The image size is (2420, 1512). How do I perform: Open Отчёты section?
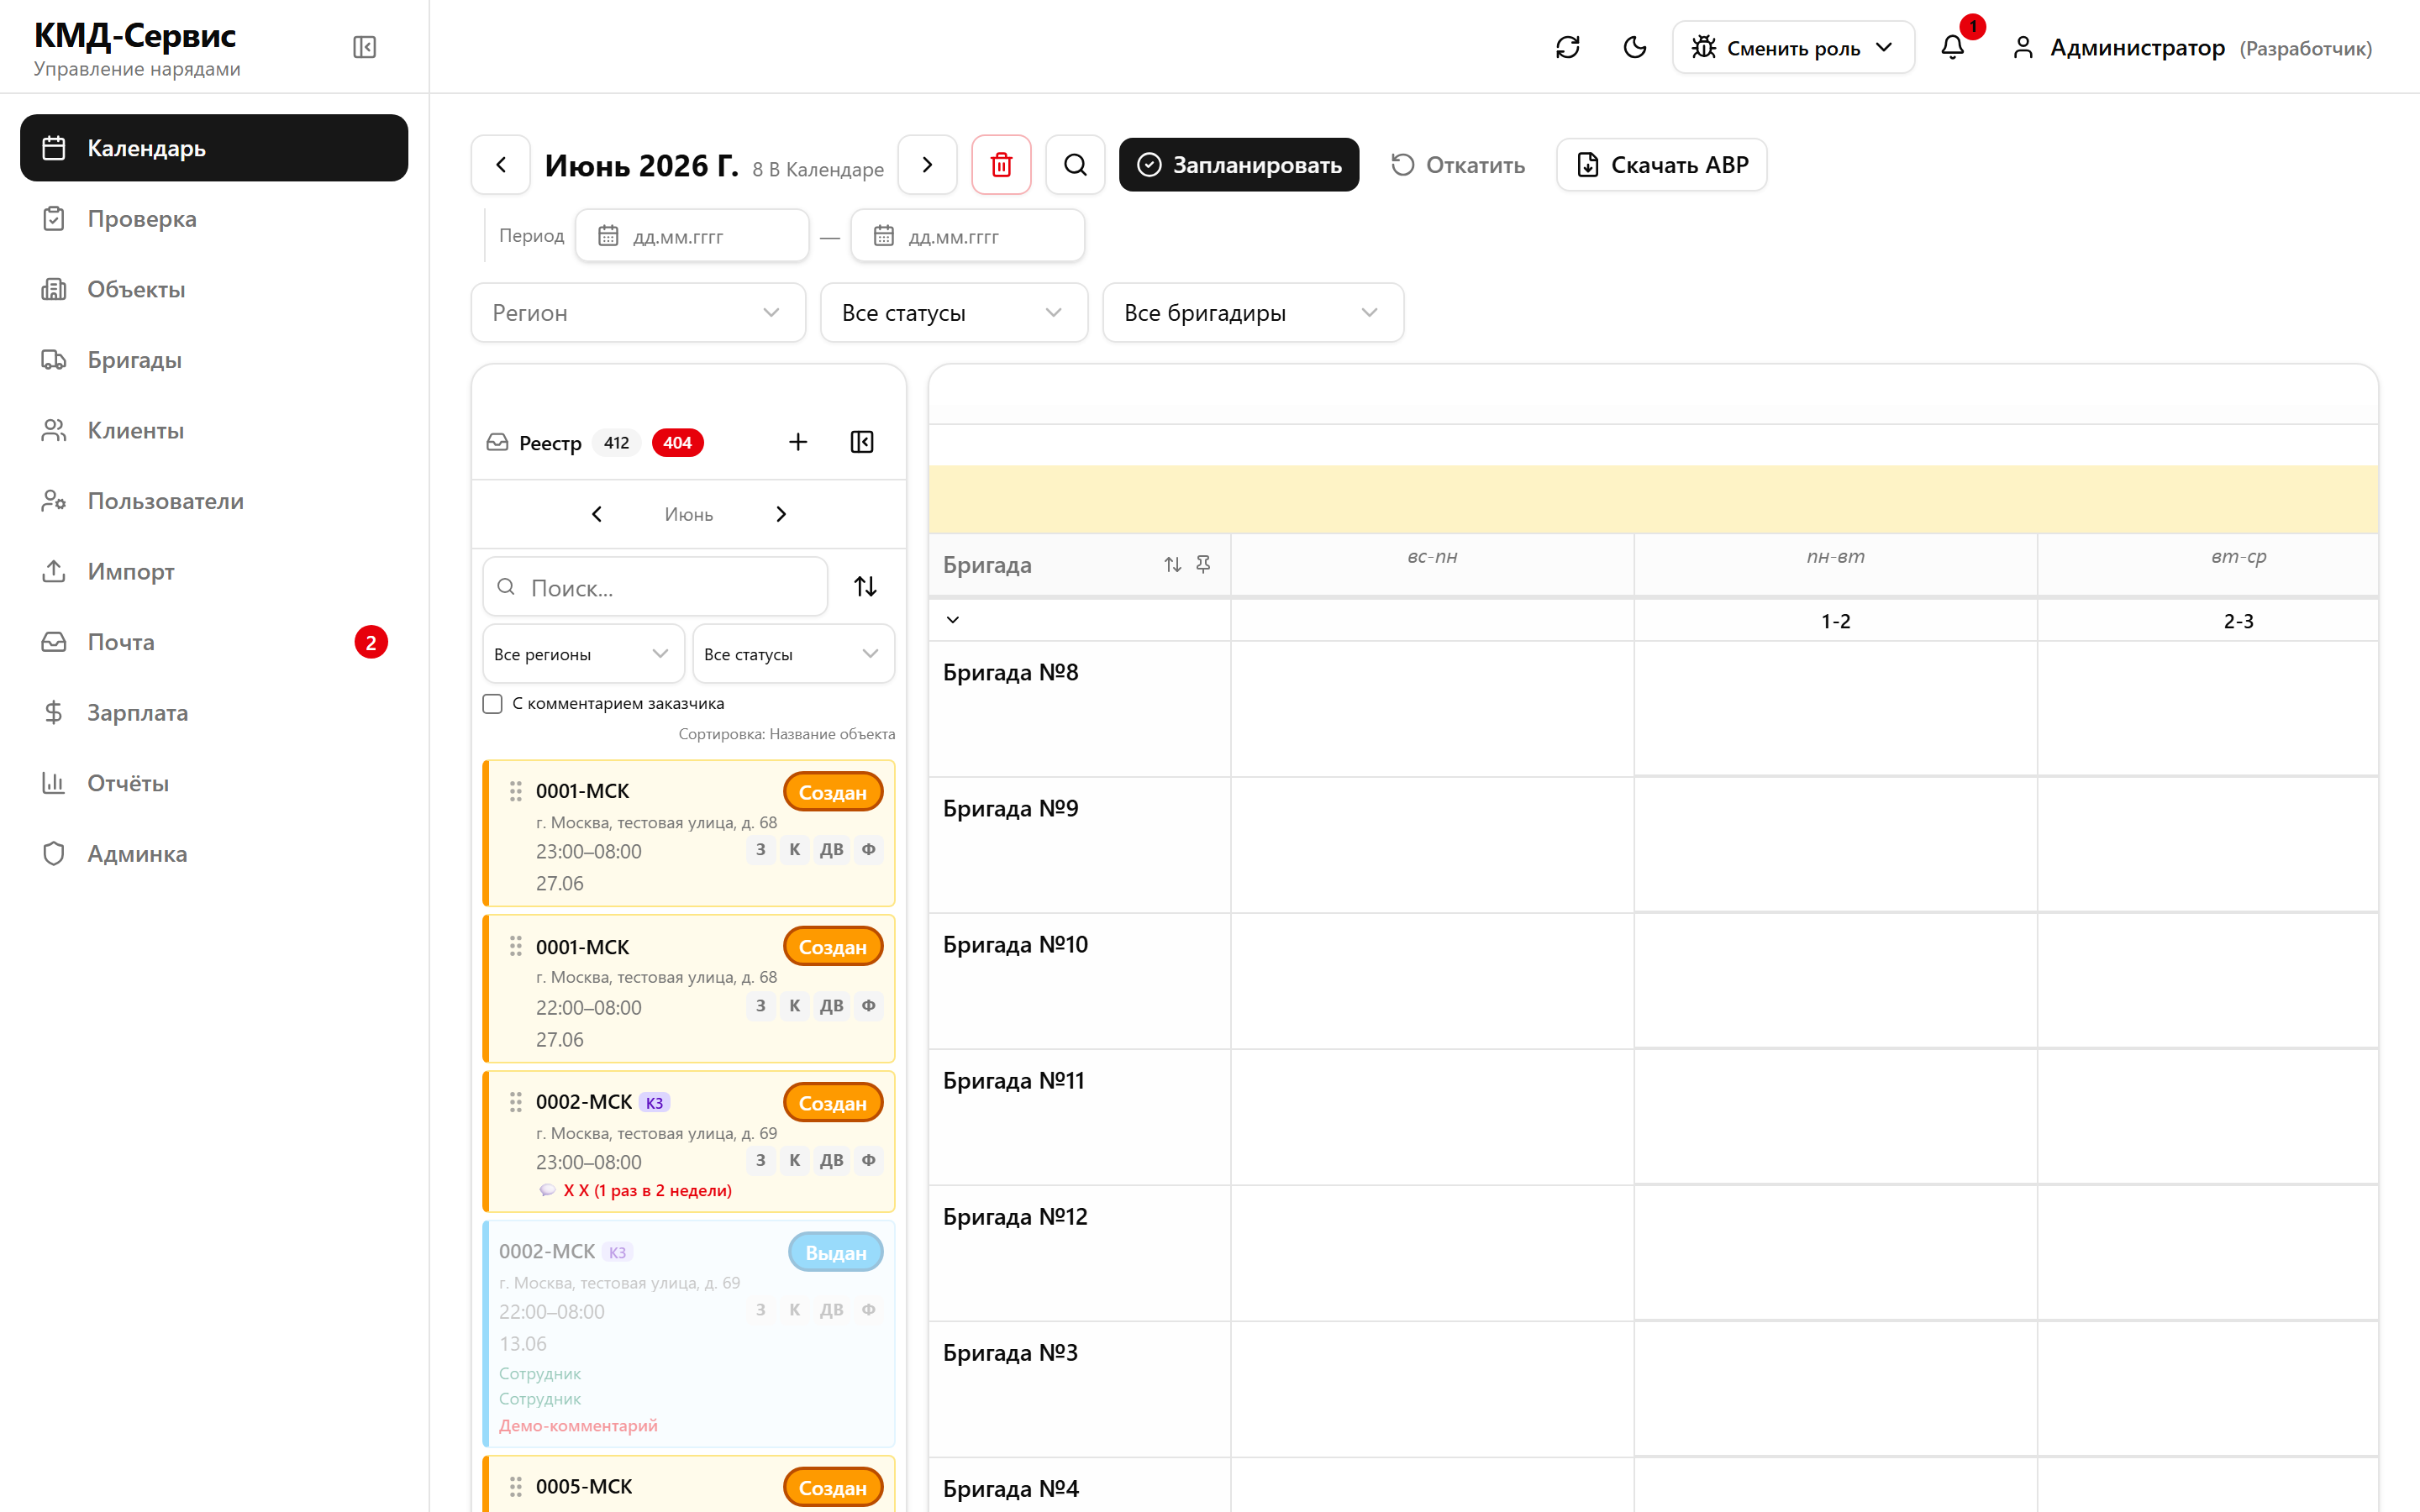(x=214, y=783)
